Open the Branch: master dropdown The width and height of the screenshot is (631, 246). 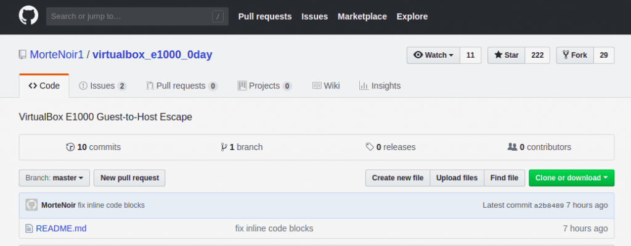coord(54,178)
